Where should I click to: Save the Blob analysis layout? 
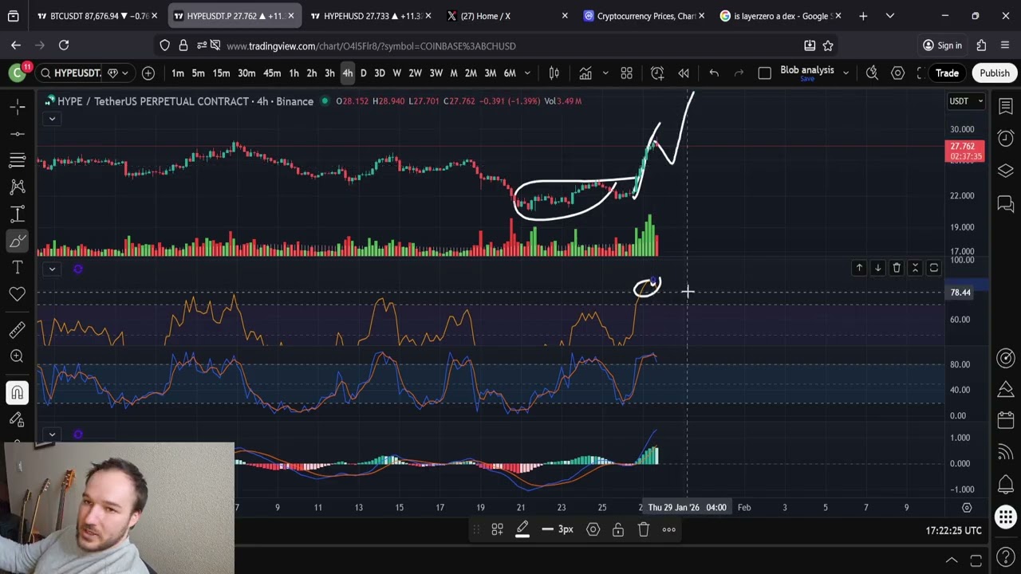point(807,79)
